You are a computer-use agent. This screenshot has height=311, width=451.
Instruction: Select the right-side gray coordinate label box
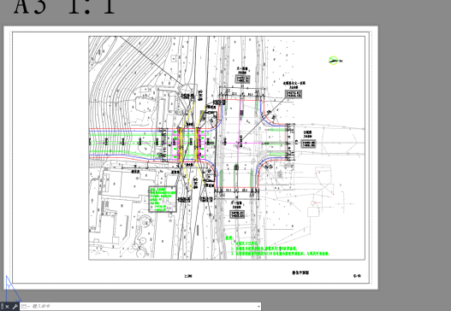[x=308, y=144]
